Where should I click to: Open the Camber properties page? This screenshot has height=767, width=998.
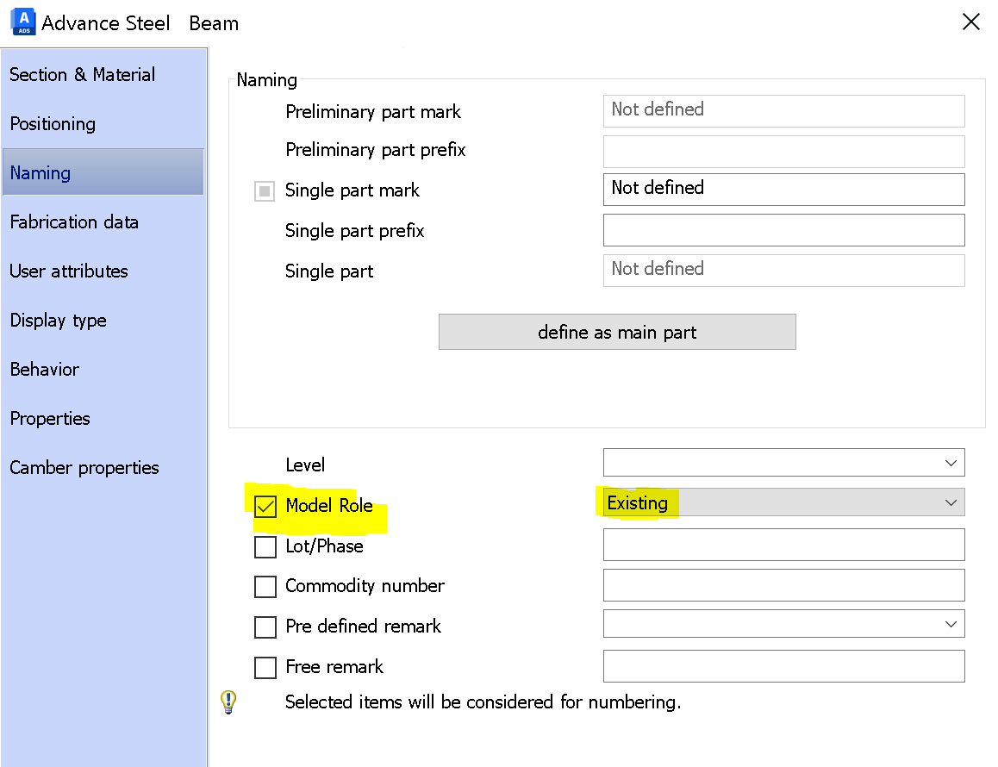84,468
